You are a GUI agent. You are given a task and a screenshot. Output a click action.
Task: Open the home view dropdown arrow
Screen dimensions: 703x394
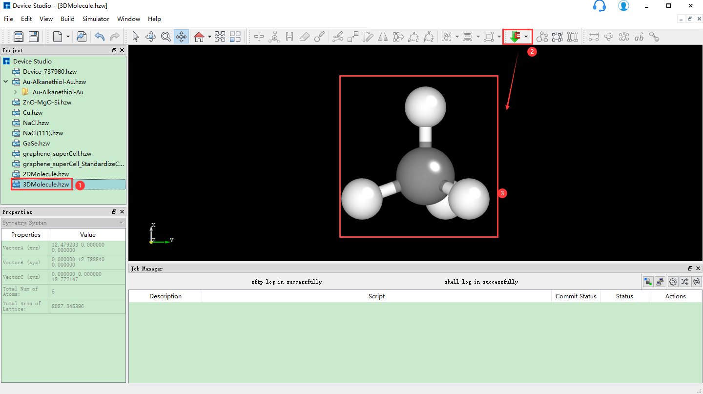(x=209, y=37)
